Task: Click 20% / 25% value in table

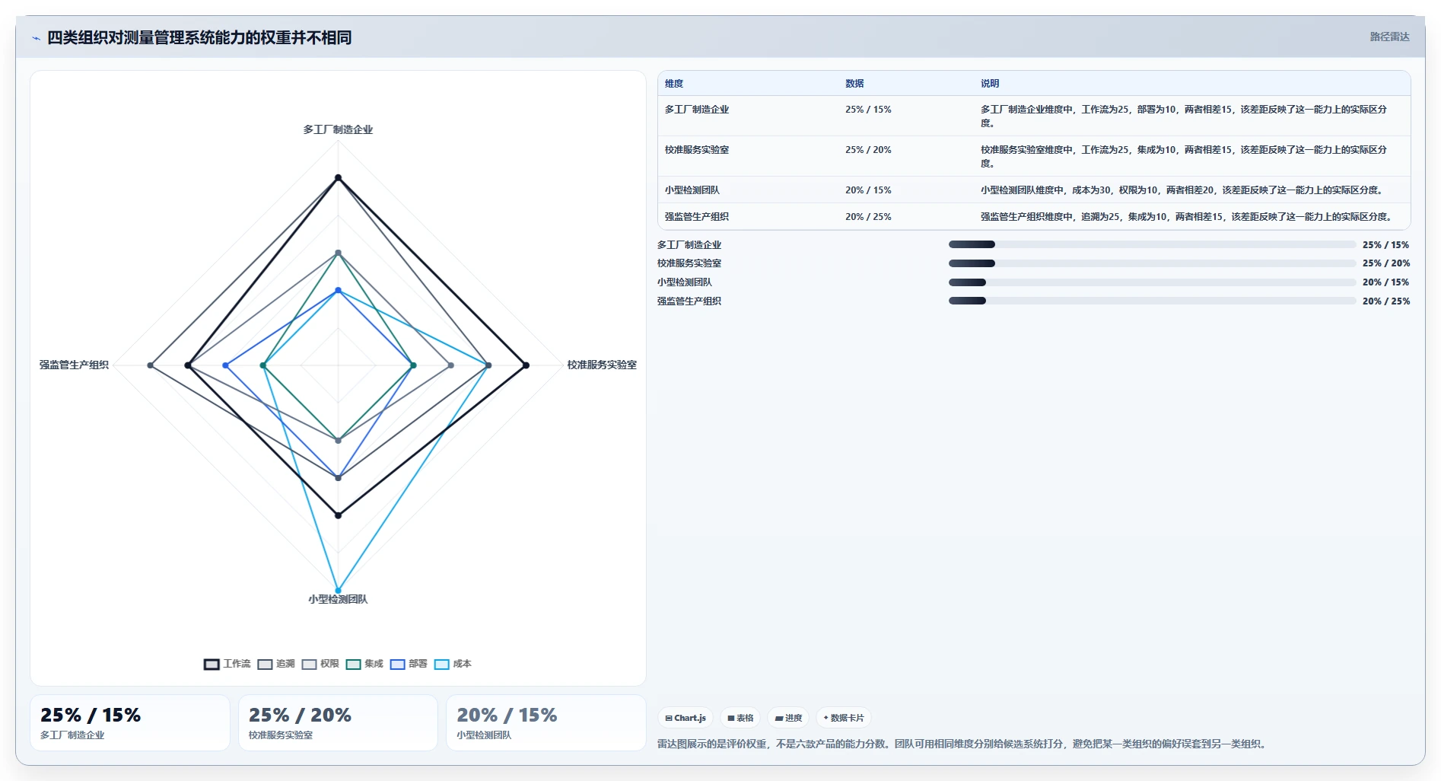Action: 868,217
